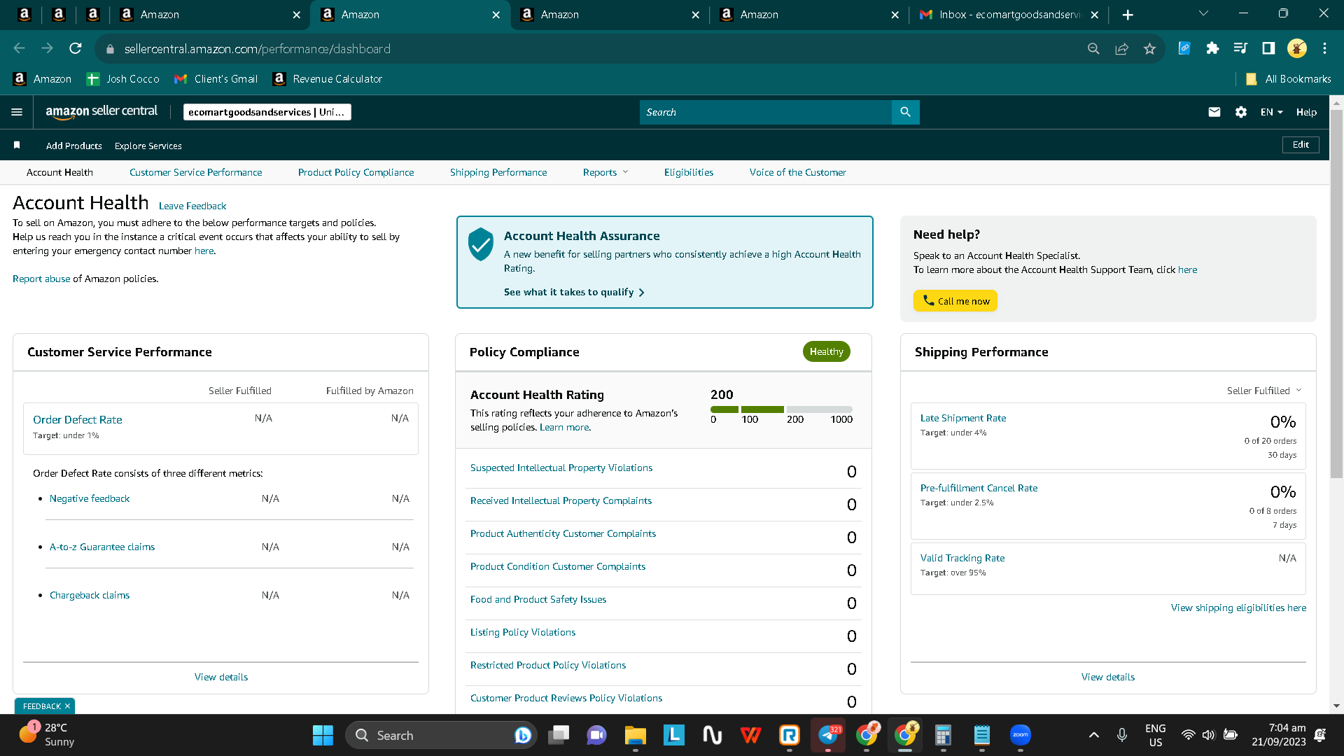Switch to the Gmail Inbox browser tab
Image resolution: width=1344 pixels, height=756 pixels.
(x=1009, y=15)
